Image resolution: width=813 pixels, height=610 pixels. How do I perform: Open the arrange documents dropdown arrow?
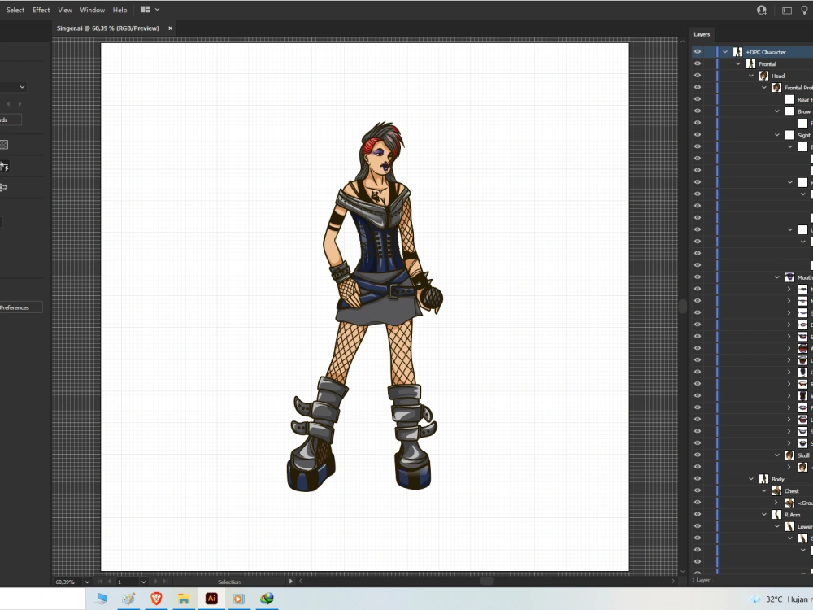[157, 9]
